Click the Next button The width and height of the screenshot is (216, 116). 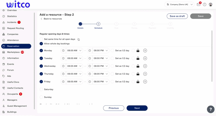click(x=137, y=108)
